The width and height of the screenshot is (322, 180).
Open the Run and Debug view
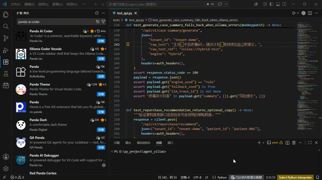click(x=6, y=50)
